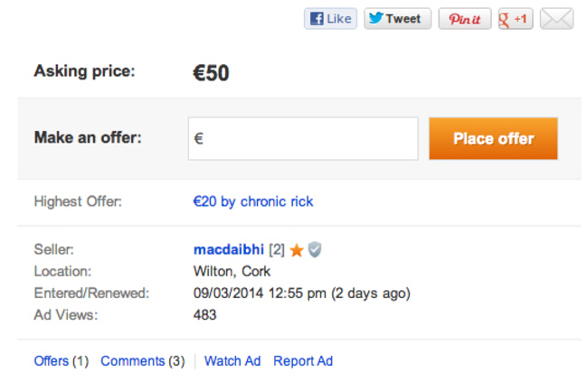Screen dimensions: 588x382
Task: View the Comments (3) section
Action: pyautogui.click(x=143, y=361)
